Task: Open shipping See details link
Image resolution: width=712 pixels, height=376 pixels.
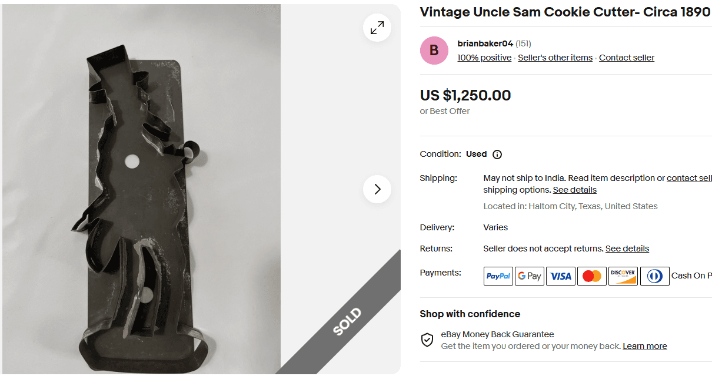Action: (x=574, y=190)
